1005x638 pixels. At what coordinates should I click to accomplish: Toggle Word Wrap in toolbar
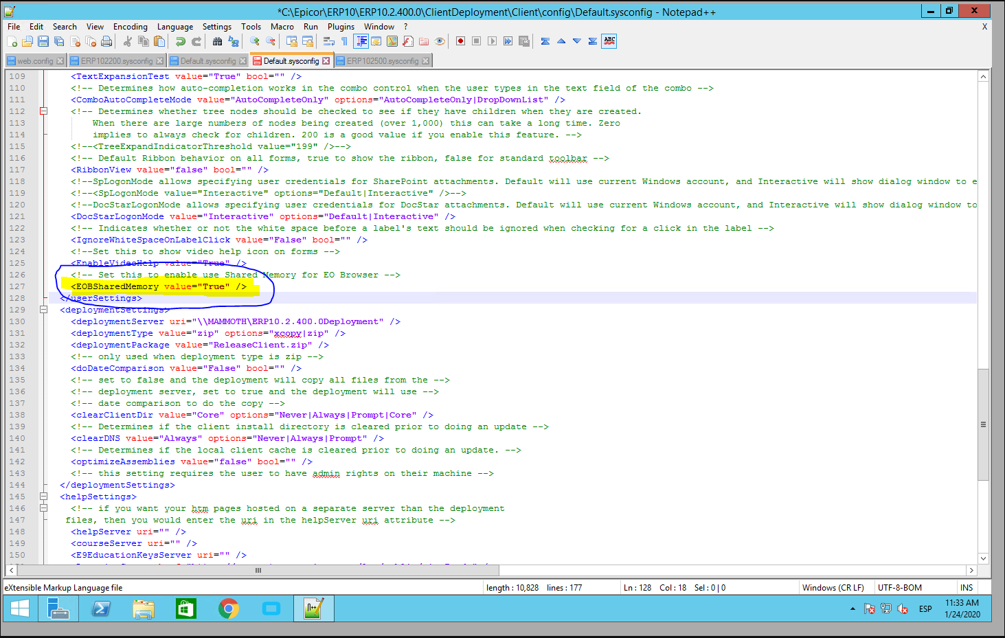pos(329,41)
